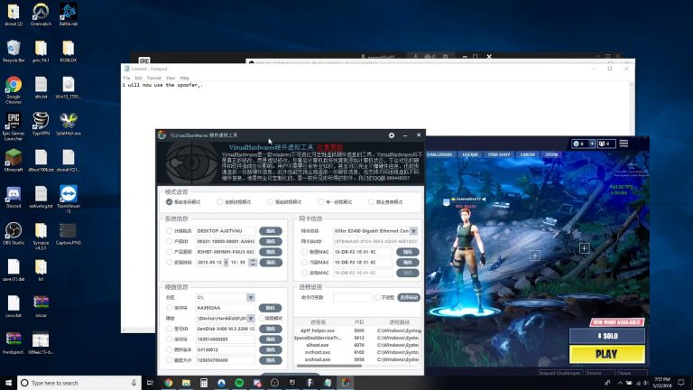693x390 pixels.
Task: Select the SplatHeX.exe desktop icon
Action: pyautogui.click(x=68, y=124)
